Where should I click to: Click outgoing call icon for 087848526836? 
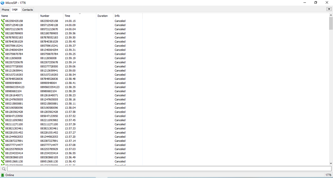click(3, 79)
